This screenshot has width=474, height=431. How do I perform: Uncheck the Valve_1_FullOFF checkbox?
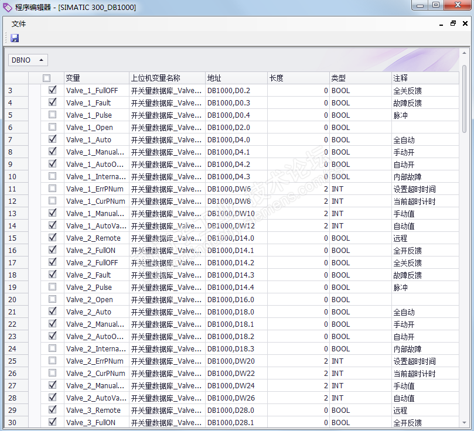53,90
